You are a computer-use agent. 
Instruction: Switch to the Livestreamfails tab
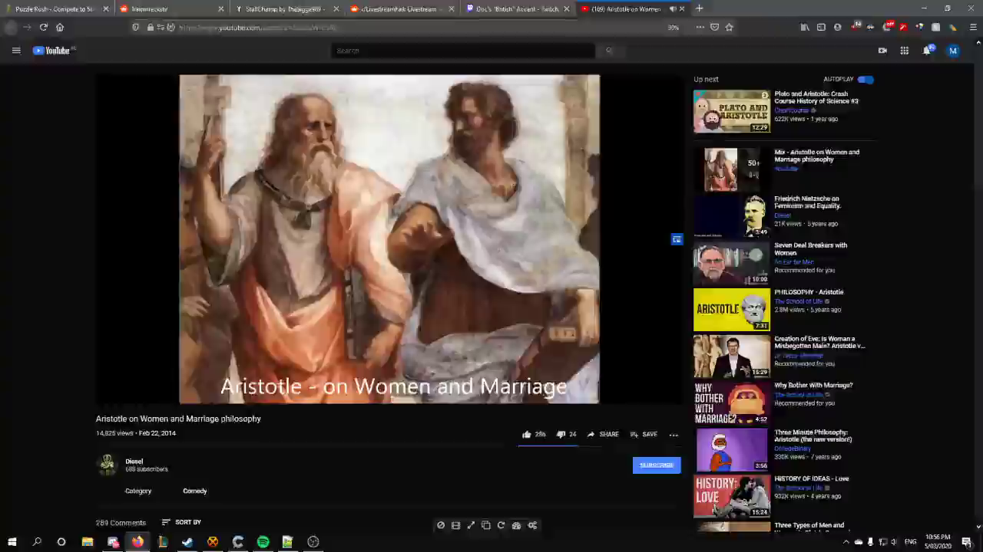402,9
